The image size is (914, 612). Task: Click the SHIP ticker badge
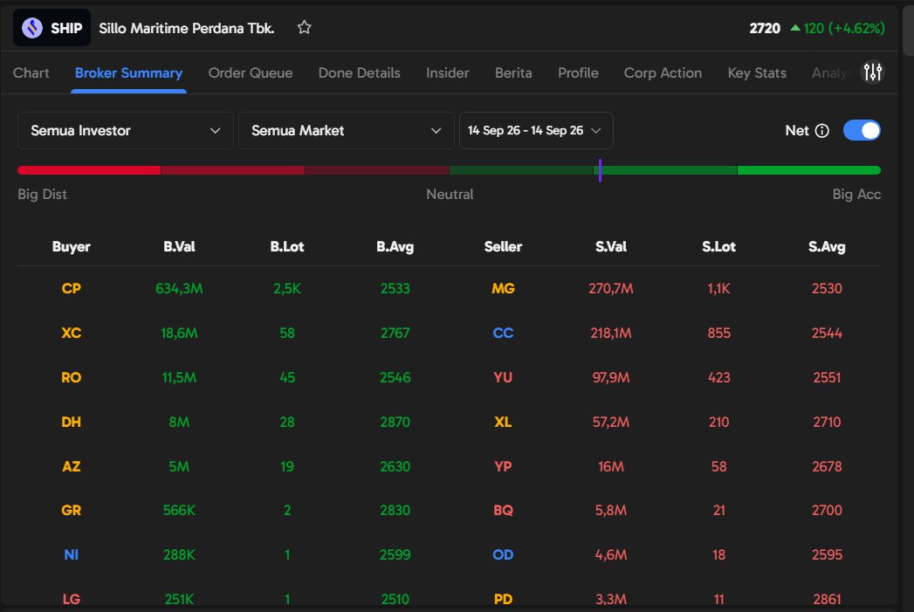click(x=52, y=27)
